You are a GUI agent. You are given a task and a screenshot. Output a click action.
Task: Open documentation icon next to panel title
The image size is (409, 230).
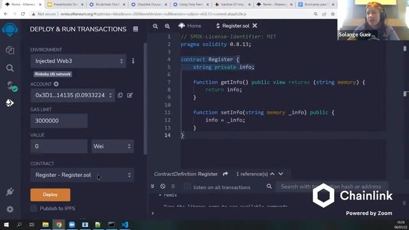[x=135, y=29]
